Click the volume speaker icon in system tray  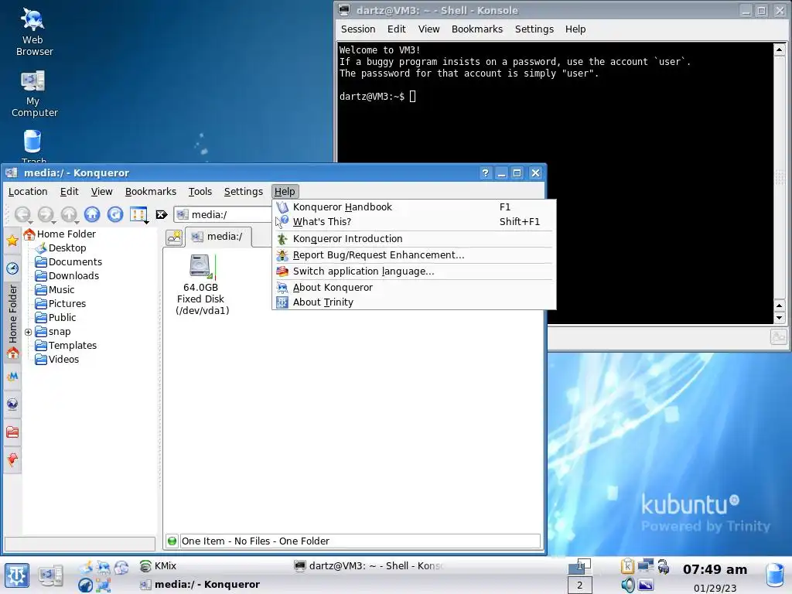(628, 585)
